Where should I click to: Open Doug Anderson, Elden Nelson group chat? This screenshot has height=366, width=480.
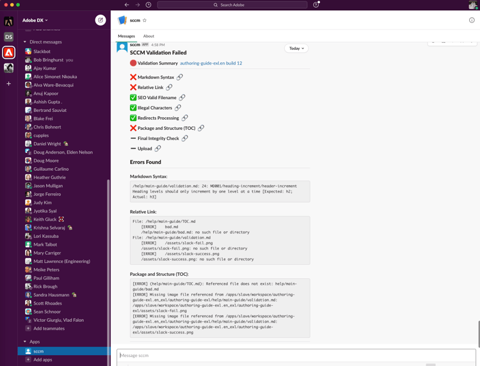click(63, 152)
